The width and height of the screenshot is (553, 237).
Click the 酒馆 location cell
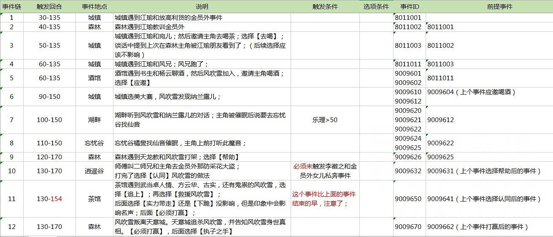[94, 78]
